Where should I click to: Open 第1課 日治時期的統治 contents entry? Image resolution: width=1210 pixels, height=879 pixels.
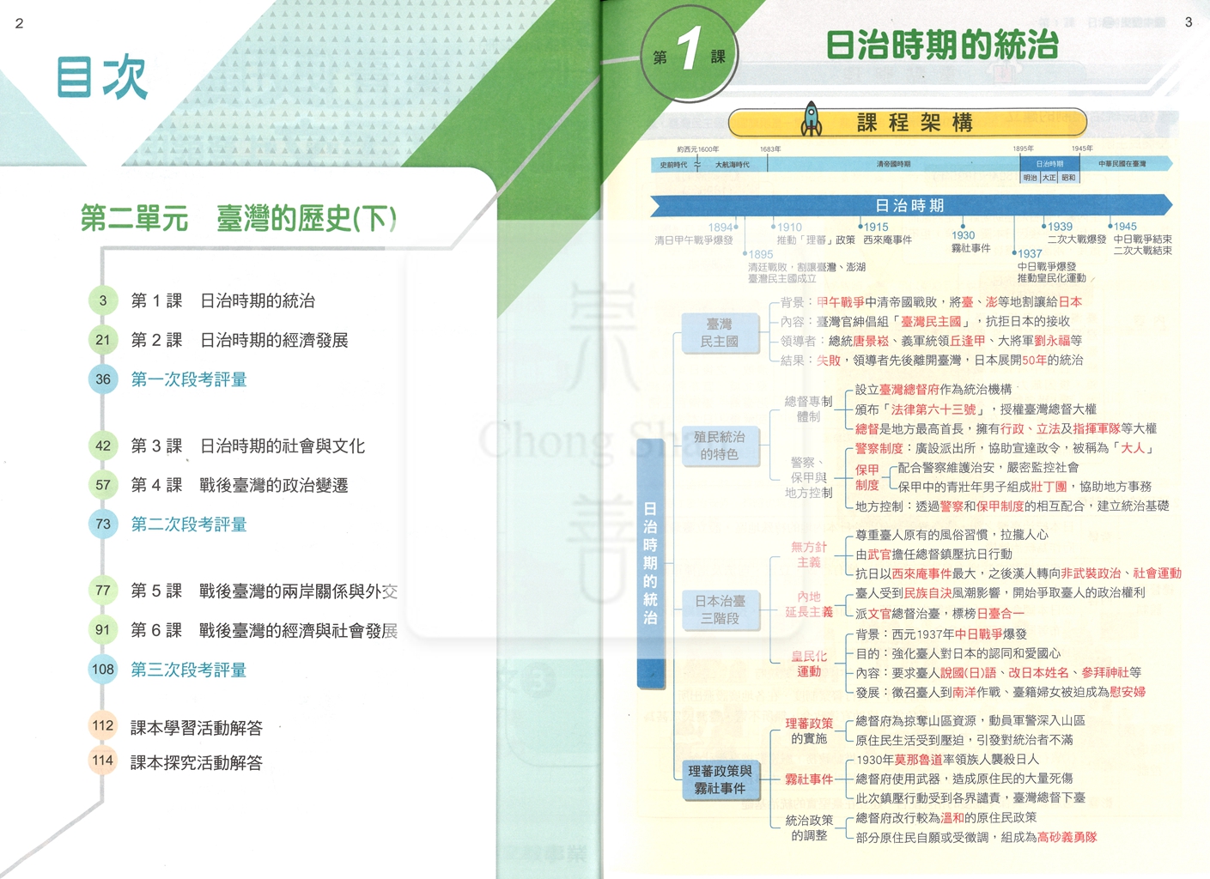tap(223, 301)
